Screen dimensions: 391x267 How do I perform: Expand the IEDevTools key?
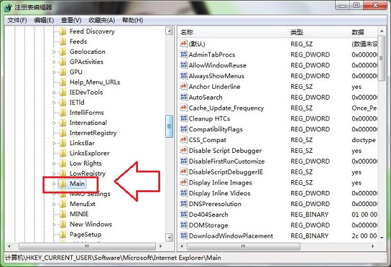click(x=54, y=93)
